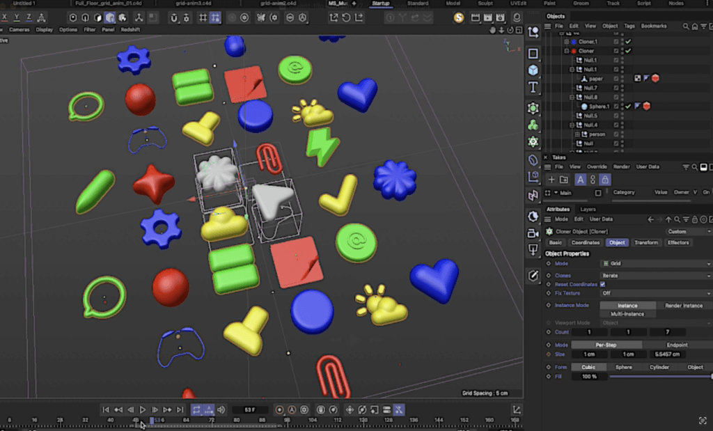This screenshot has width=713, height=431.
Task: Play the animation forward
Action: coord(143,409)
